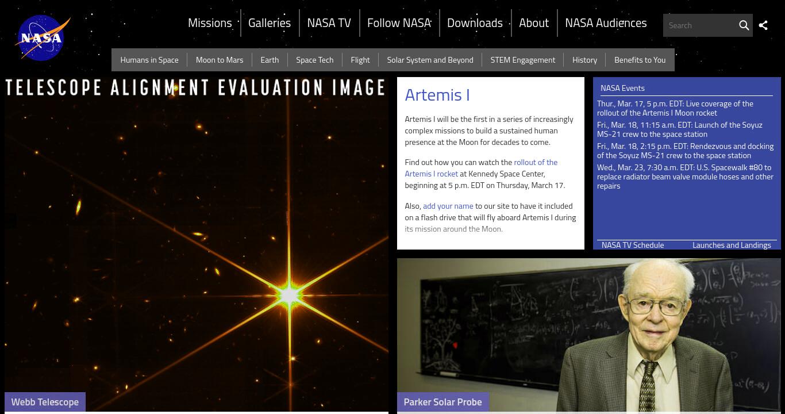Open Soyuz MS-21 launch event
The width and height of the screenshot is (785, 414).
(x=680, y=129)
